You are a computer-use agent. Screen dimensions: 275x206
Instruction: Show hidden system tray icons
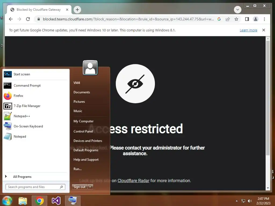click(237, 201)
